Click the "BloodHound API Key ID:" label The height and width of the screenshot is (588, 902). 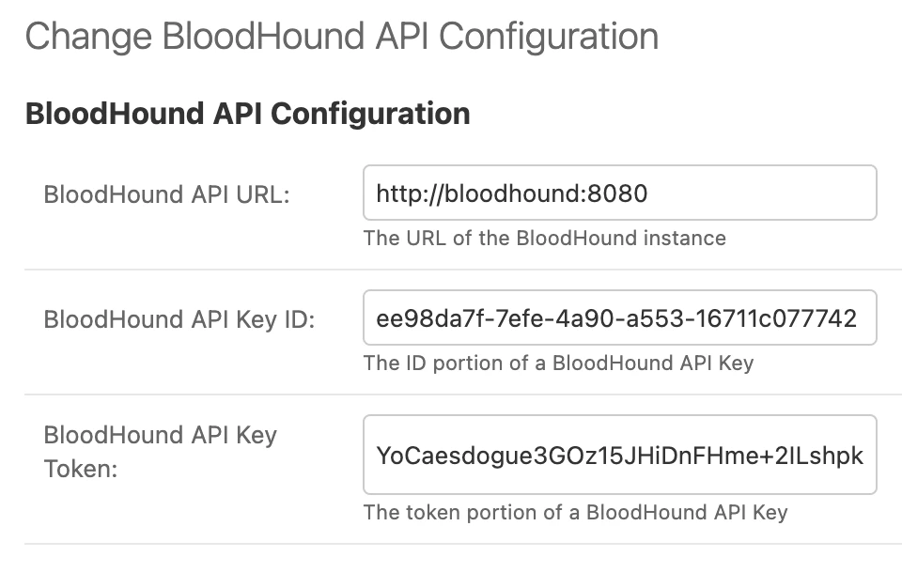click(x=179, y=319)
